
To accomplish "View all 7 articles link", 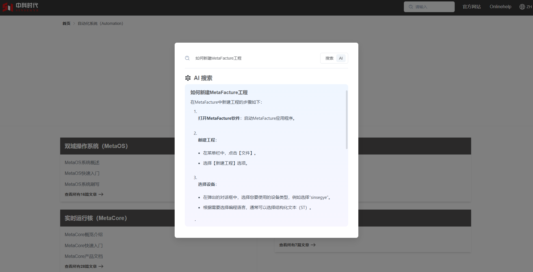I will [297, 245].
